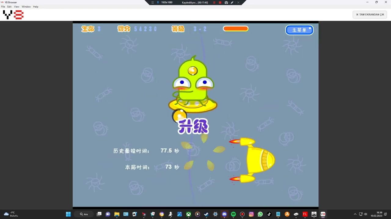Open the View menu

[16, 7]
